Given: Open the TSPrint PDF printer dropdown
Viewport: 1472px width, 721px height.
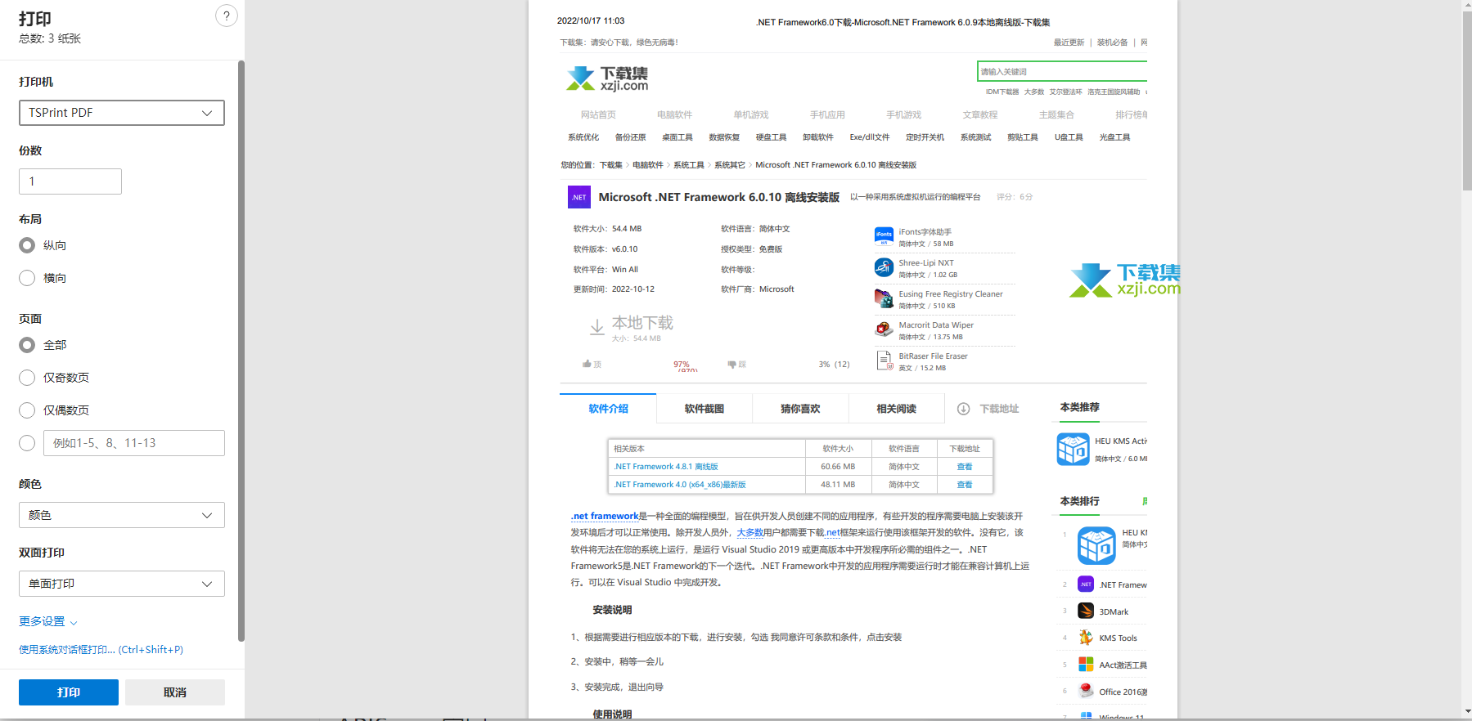Looking at the screenshot, I should pyautogui.click(x=122, y=113).
